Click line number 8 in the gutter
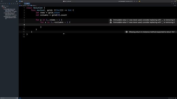This screenshot has width=177, height=99. point(24,25)
